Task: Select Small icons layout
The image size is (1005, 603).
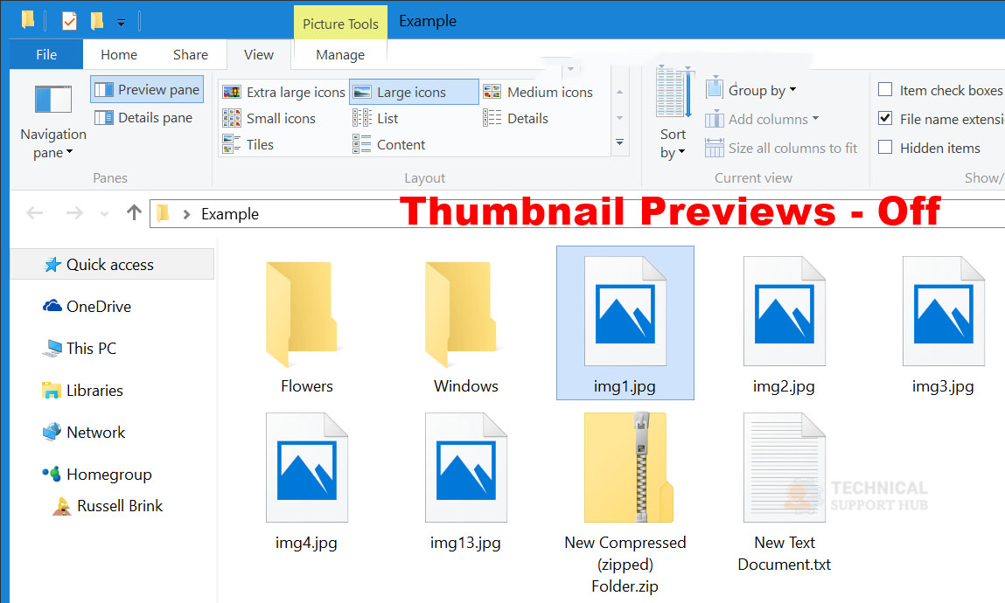Action: (x=269, y=119)
